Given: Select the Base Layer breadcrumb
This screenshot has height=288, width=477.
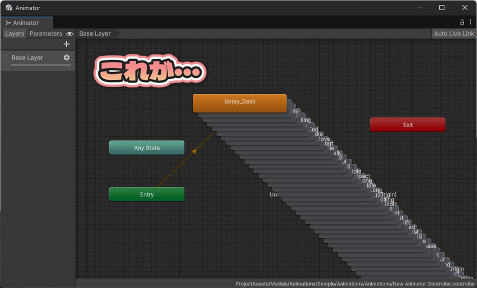Looking at the screenshot, I should click(94, 33).
